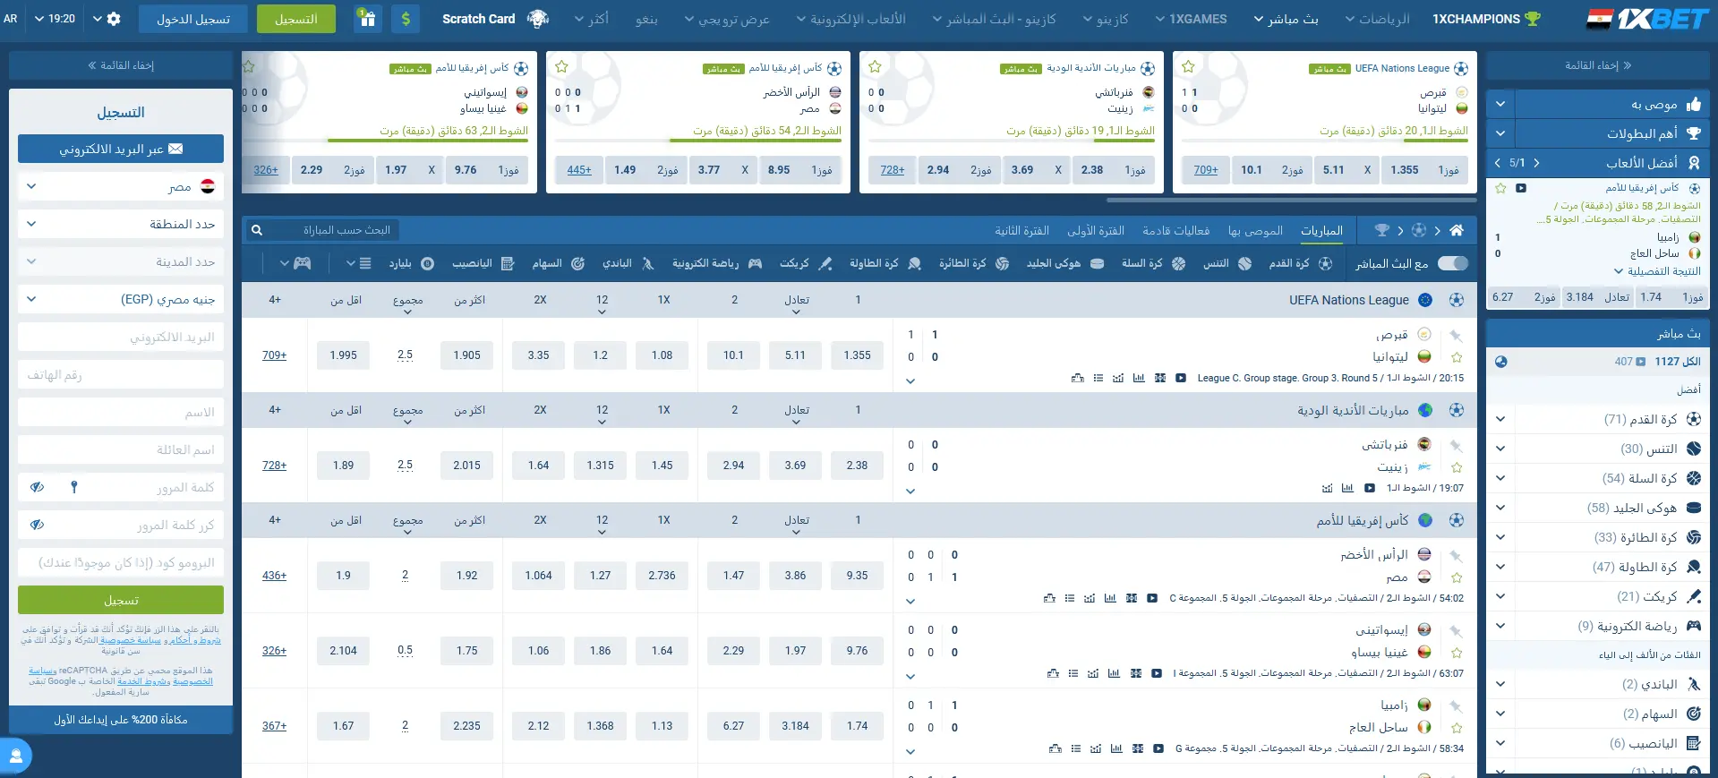
Task: Favorite the Cyprus vs Lithuania card star
Action: coord(1188,67)
